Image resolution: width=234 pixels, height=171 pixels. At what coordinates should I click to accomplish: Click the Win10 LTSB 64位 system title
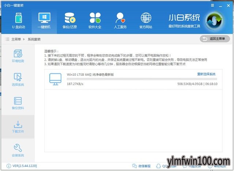(x=90, y=74)
